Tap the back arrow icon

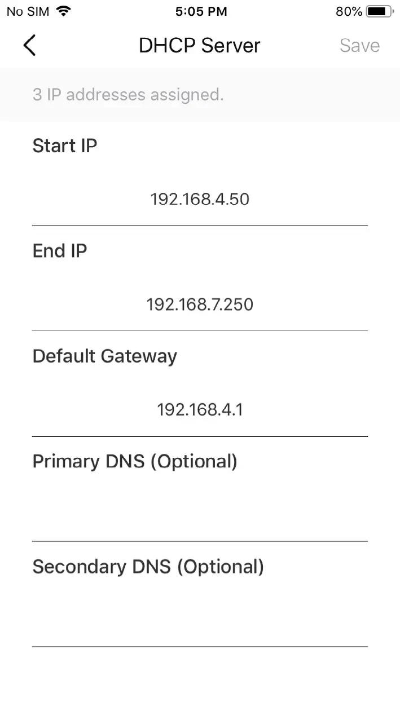click(29, 45)
